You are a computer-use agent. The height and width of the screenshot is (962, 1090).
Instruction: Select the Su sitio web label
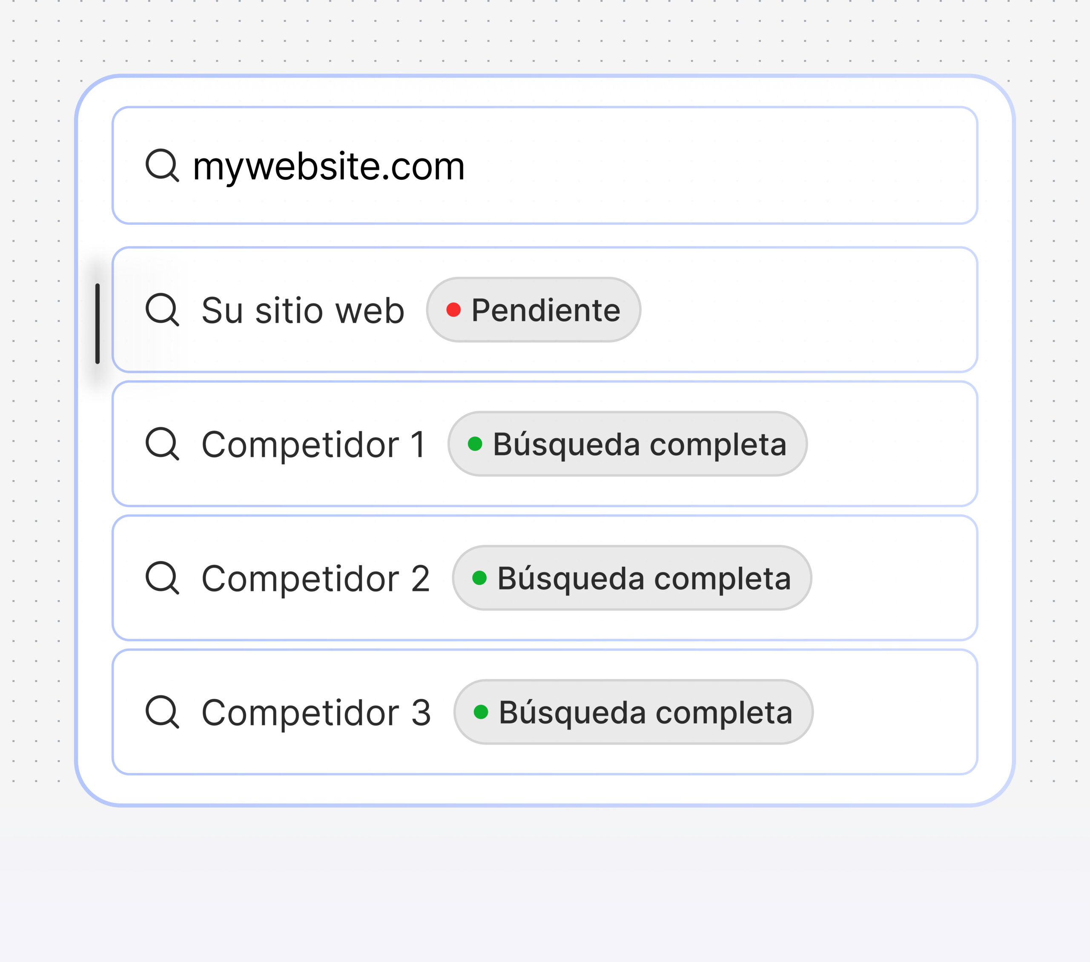(303, 310)
